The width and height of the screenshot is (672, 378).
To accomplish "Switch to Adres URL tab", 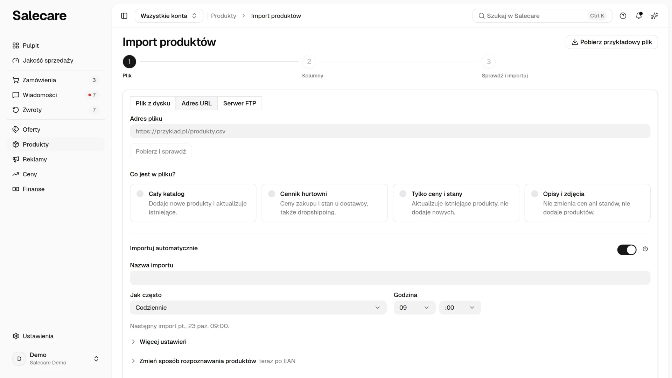I will [197, 103].
